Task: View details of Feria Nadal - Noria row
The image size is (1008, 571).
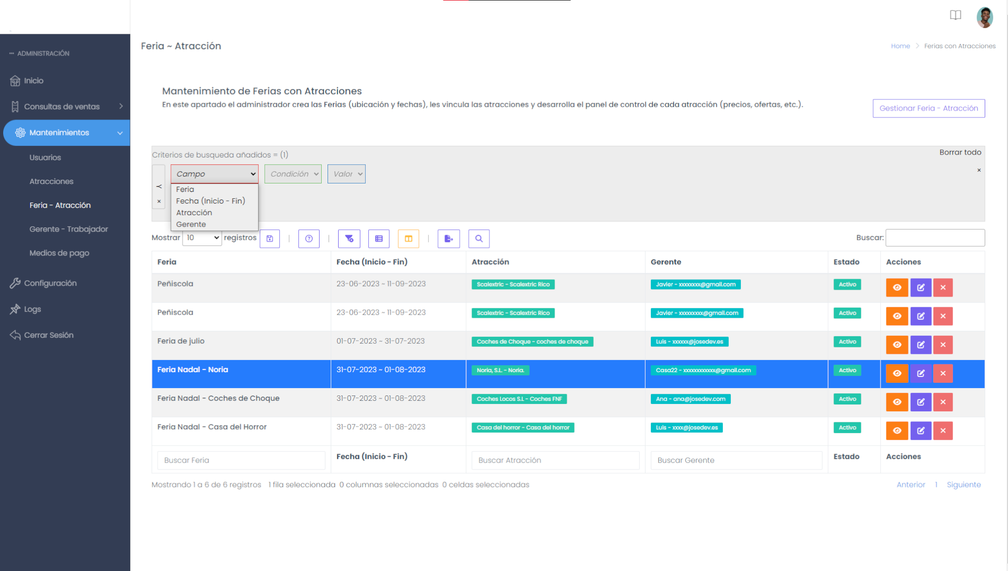Action: 897,373
